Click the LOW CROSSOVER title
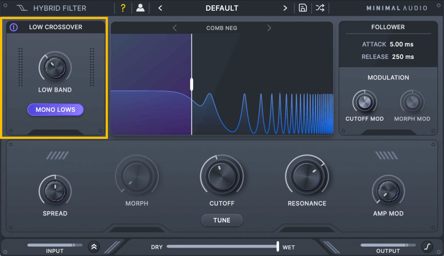Screen dimensions: 444x256 55,27
